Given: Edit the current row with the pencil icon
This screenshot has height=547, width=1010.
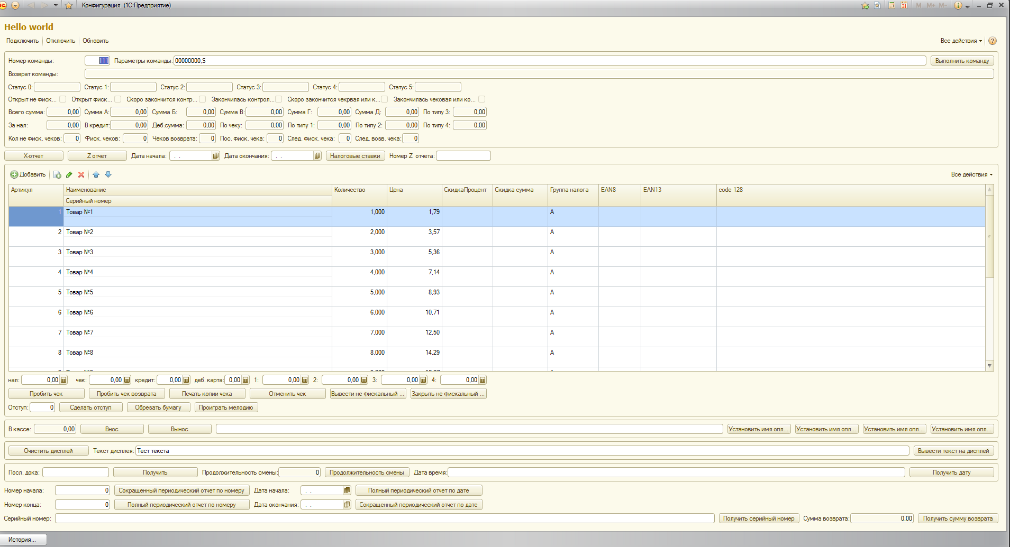Looking at the screenshot, I should coord(69,174).
